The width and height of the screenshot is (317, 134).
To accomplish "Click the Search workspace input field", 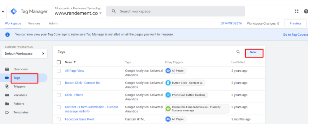I will point(176,11).
